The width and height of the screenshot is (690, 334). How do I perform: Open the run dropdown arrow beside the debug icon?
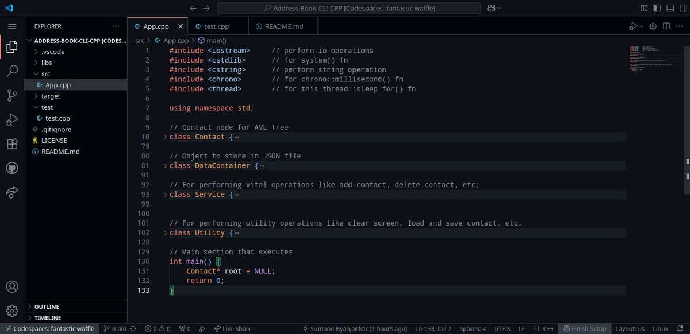click(x=641, y=26)
